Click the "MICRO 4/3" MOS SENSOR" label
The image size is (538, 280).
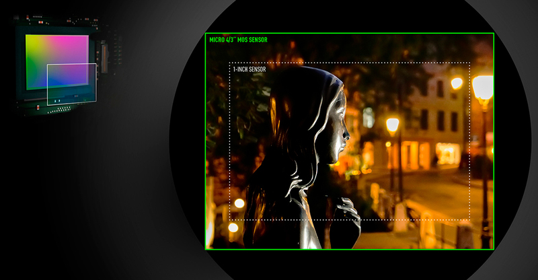(238, 40)
